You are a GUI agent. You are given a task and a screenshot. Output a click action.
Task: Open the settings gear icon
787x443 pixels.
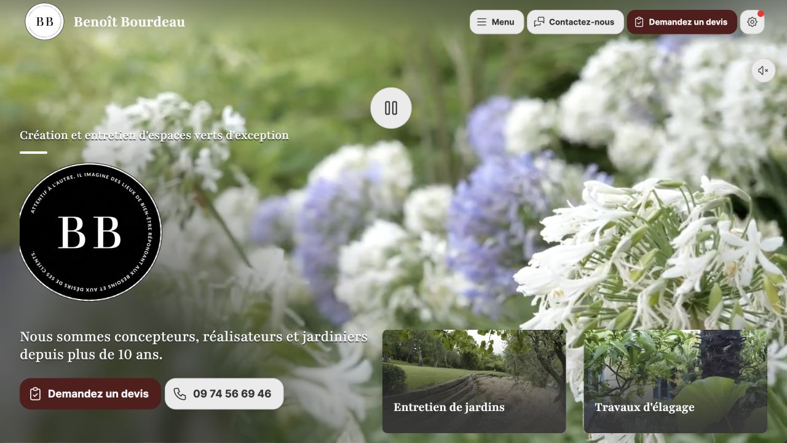point(752,22)
